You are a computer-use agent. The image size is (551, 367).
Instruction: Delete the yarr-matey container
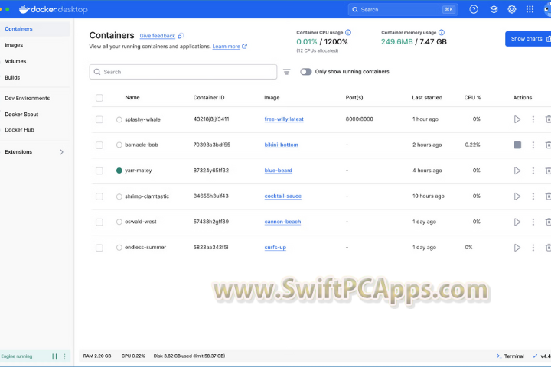click(x=548, y=171)
